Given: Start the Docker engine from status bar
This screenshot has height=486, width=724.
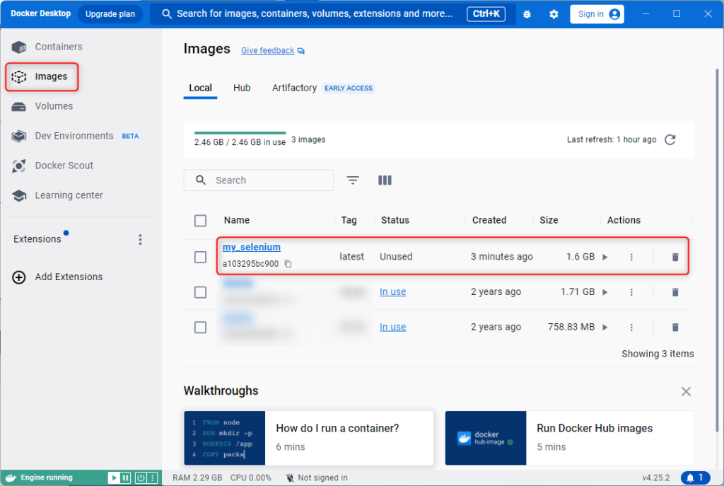Looking at the screenshot, I should pos(114,478).
